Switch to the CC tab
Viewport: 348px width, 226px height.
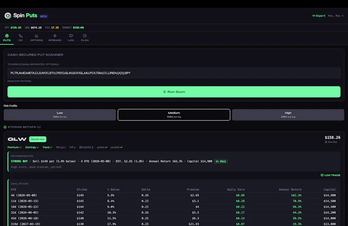click(x=20, y=38)
